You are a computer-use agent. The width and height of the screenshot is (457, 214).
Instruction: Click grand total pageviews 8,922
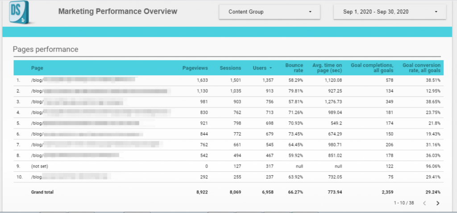(x=202, y=192)
